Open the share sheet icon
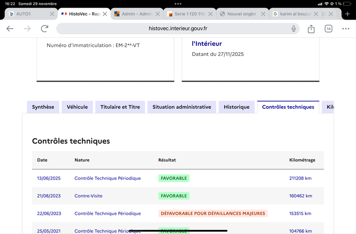The height and width of the screenshot is (234, 356). [311, 29]
